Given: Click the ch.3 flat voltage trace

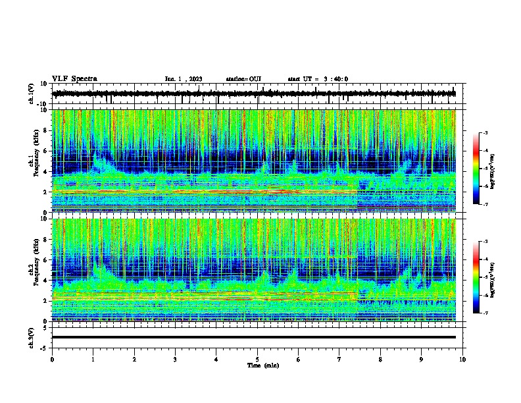Looking at the screenshot, I should click(x=254, y=337).
